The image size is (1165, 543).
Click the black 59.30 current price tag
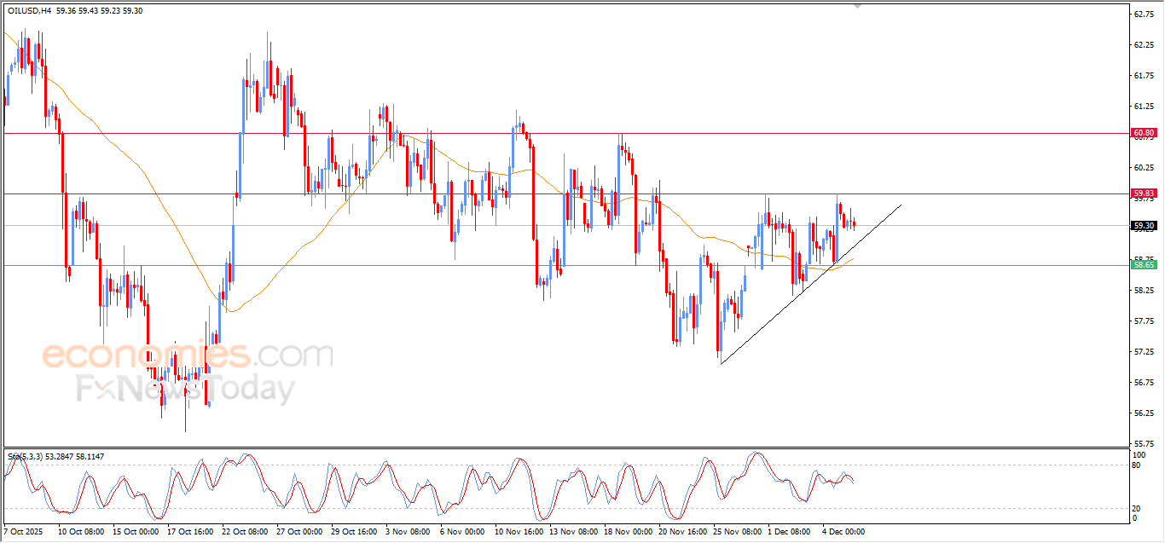[x=1144, y=226]
